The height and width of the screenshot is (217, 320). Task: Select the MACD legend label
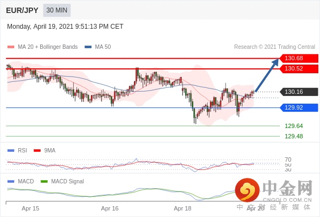click(26, 182)
